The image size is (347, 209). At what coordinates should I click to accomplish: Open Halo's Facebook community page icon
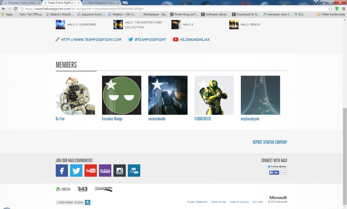pyautogui.click(x=62, y=170)
